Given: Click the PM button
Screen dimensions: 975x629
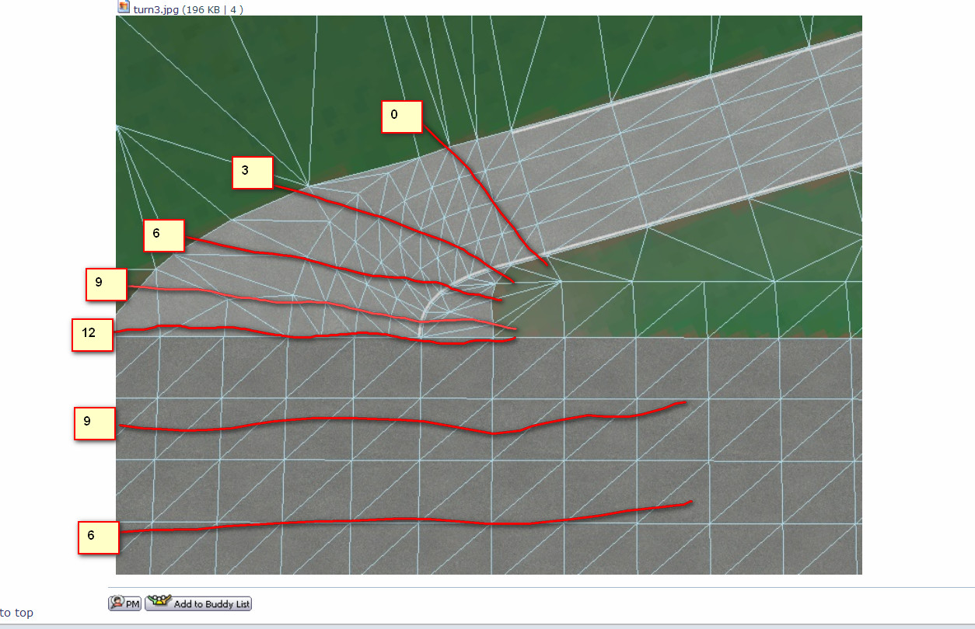Looking at the screenshot, I should (125, 603).
